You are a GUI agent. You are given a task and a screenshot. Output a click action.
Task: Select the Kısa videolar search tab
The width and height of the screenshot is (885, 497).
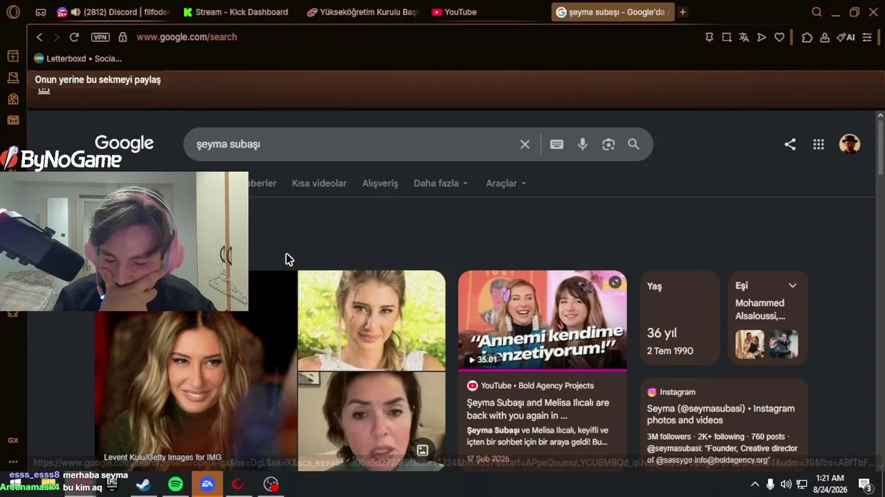pos(319,184)
